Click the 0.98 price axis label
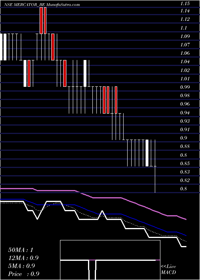 pos(185,96)
